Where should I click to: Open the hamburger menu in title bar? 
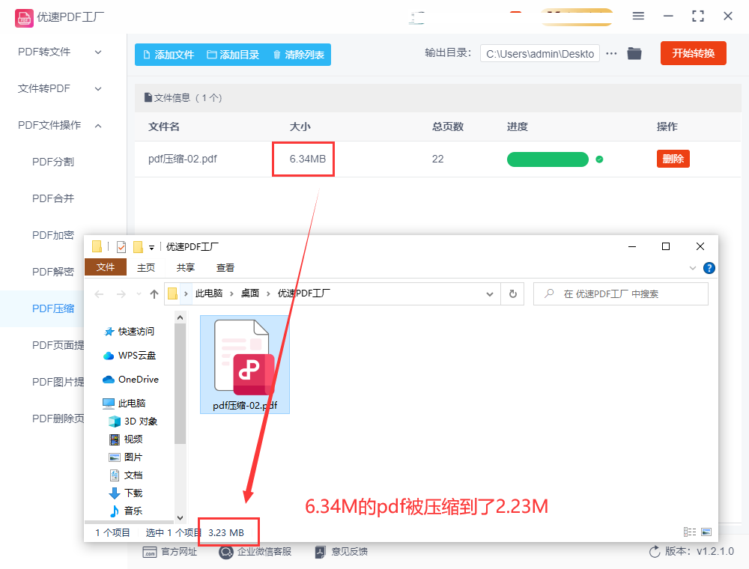(x=638, y=16)
